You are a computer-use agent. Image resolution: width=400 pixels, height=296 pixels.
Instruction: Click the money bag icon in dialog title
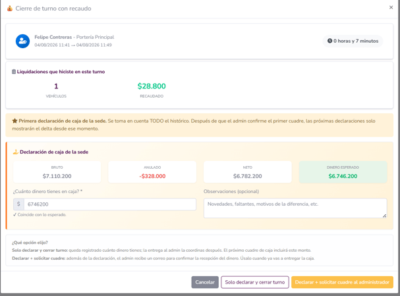pos(10,9)
